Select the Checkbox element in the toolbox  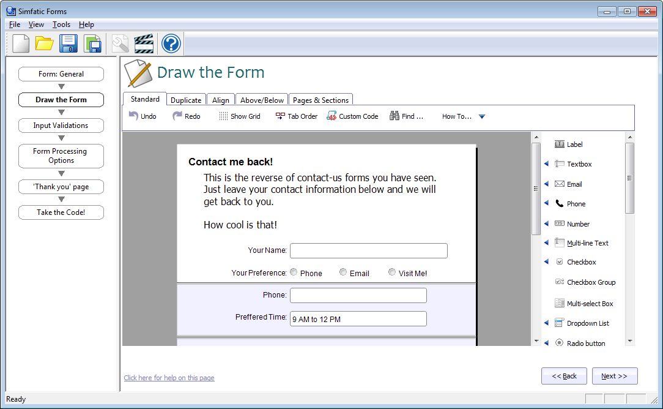(576, 262)
